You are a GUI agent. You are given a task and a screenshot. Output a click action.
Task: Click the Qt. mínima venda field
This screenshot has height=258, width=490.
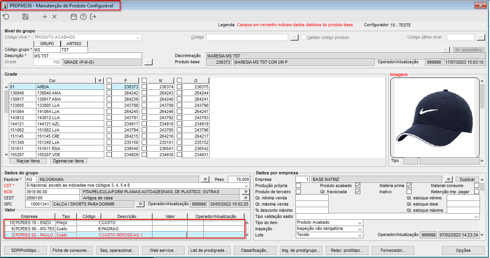[312, 198]
